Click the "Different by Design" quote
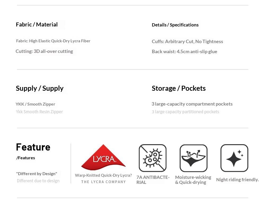The width and height of the screenshot is (265, 209). [37, 174]
